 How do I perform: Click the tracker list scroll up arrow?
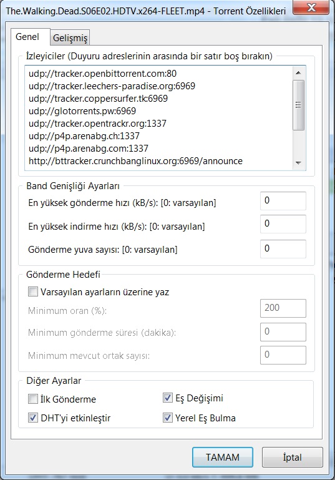click(x=298, y=73)
